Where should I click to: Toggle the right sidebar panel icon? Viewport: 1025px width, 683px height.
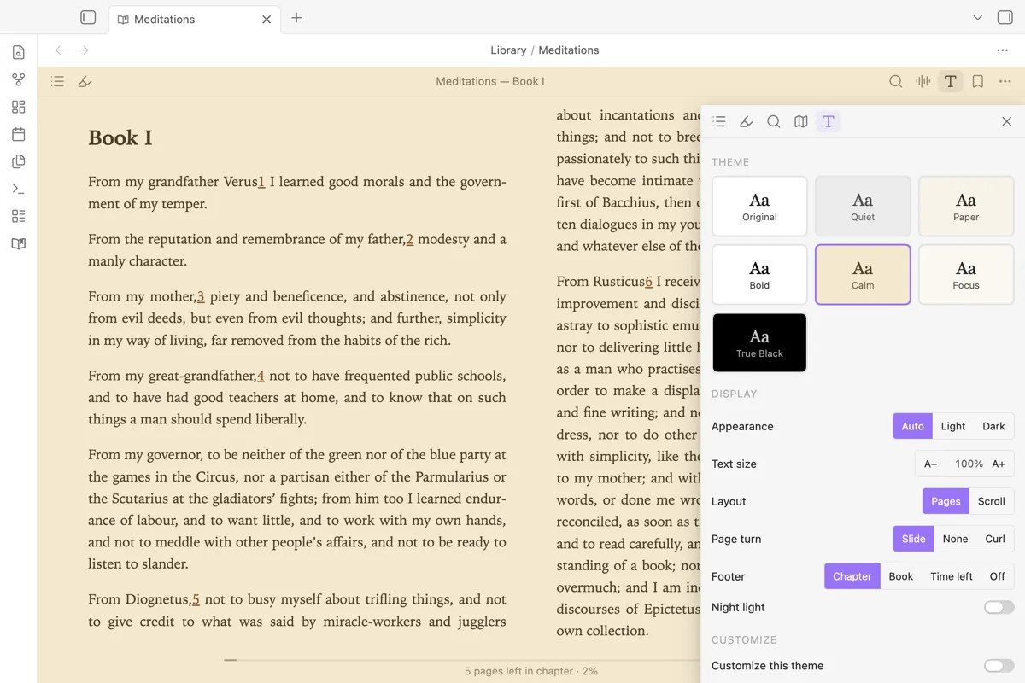click(x=1004, y=18)
